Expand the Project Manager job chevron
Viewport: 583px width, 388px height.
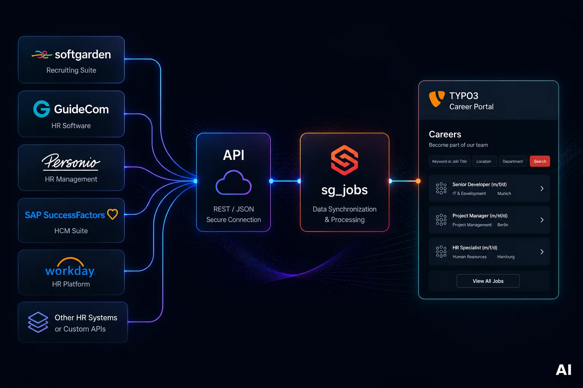[542, 220]
